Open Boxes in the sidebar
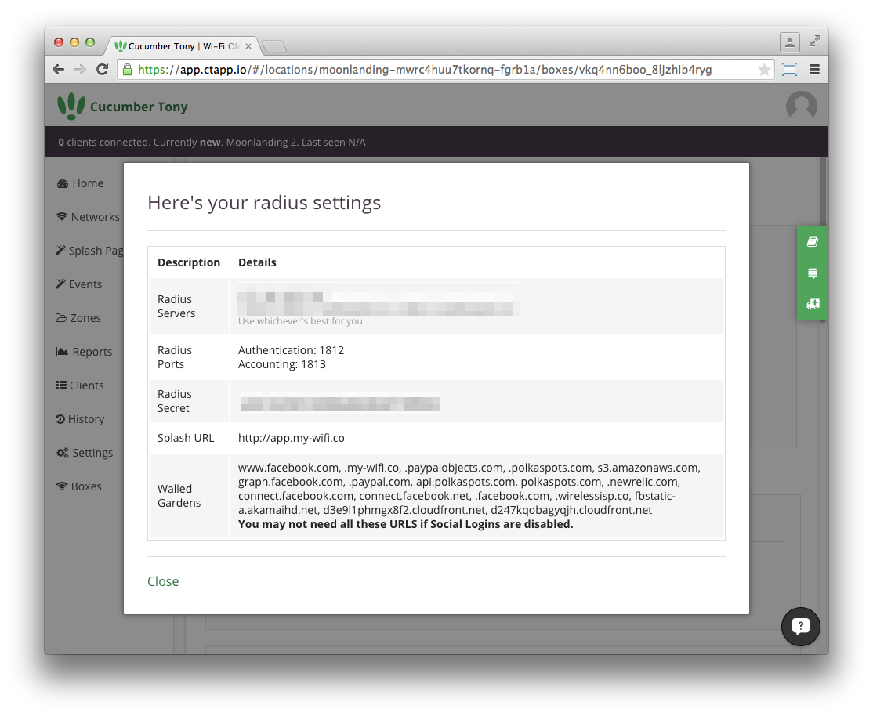This screenshot has height=716, width=873. click(x=78, y=486)
